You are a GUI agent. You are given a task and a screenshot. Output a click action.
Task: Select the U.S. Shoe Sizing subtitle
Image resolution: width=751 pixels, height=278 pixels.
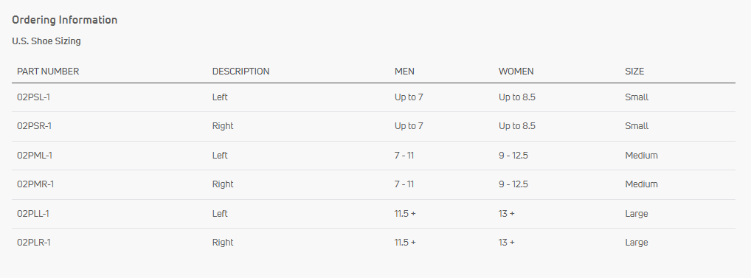point(46,41)
